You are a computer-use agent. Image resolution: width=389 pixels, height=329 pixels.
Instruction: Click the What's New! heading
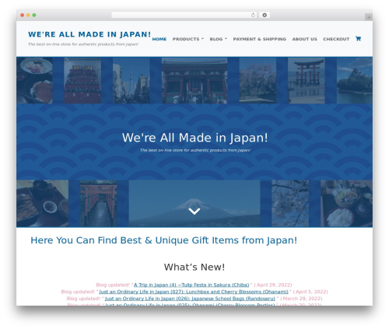194,267
